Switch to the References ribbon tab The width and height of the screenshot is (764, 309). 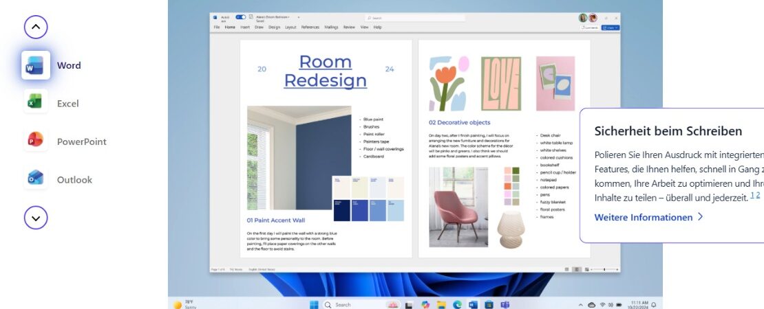(310, 27)
